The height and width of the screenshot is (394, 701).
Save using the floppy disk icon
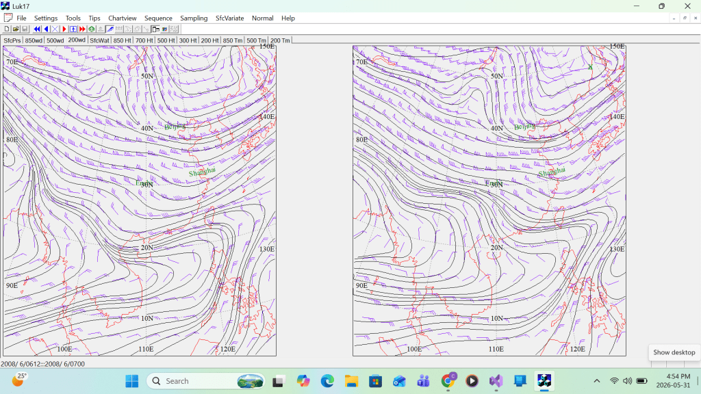click(25, 29)
